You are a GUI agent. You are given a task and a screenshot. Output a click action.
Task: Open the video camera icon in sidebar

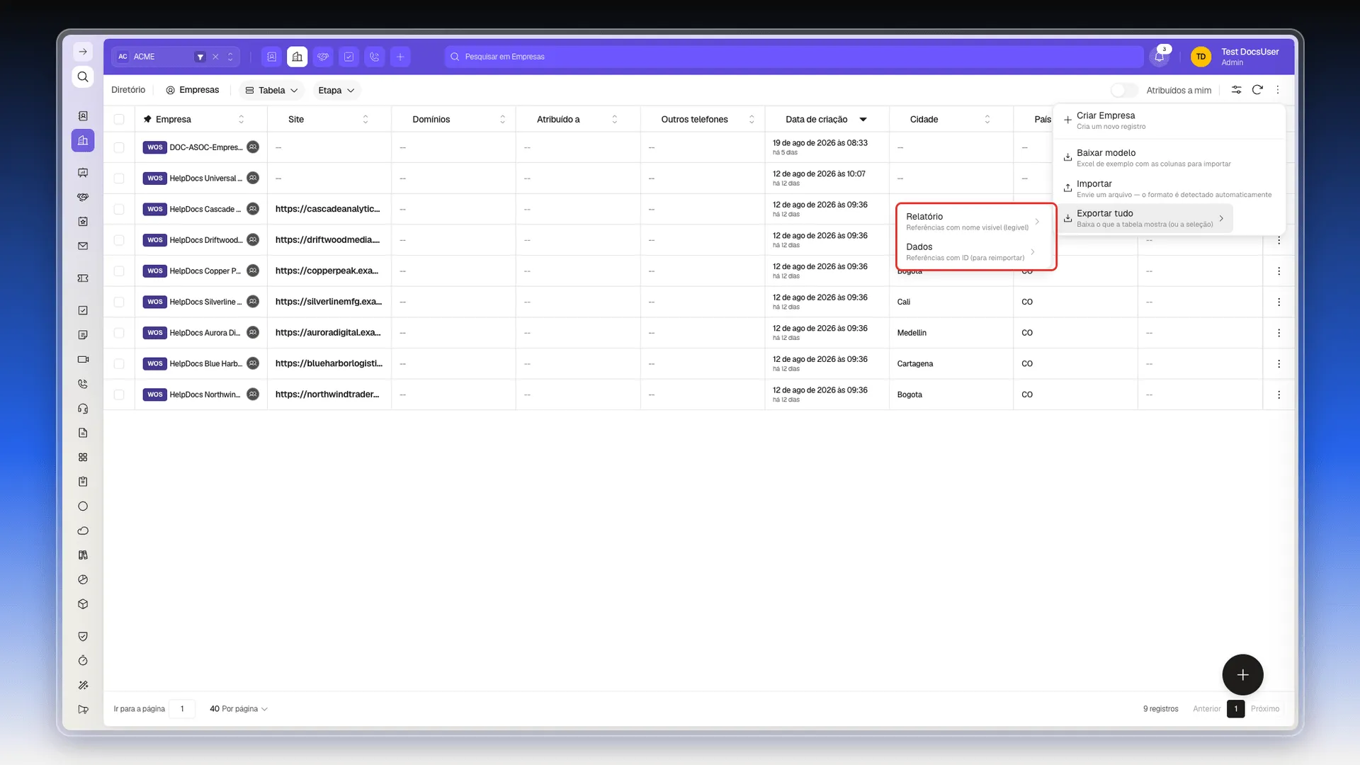coord(83,359)
